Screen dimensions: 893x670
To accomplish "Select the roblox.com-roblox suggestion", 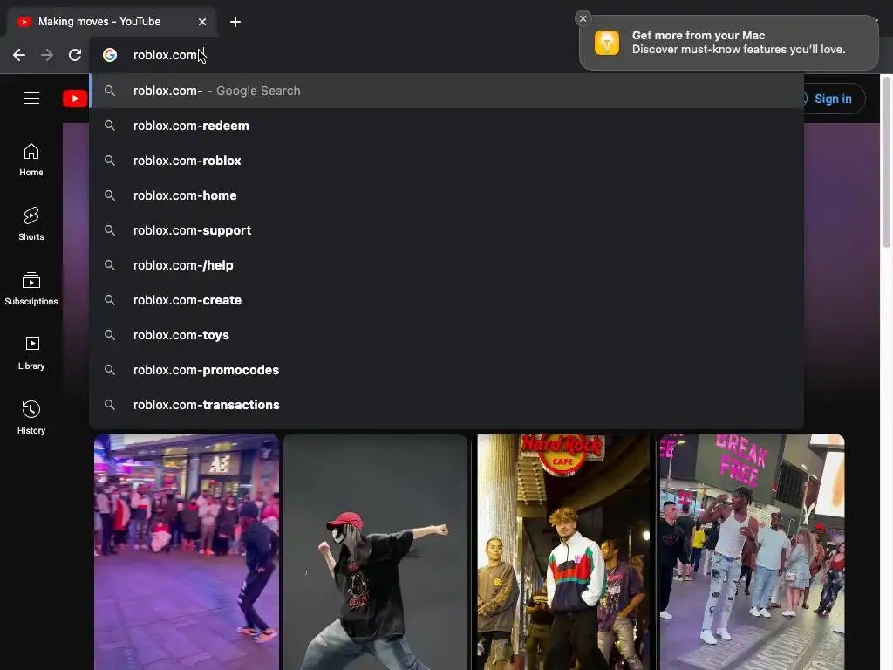I will point(446,161).
